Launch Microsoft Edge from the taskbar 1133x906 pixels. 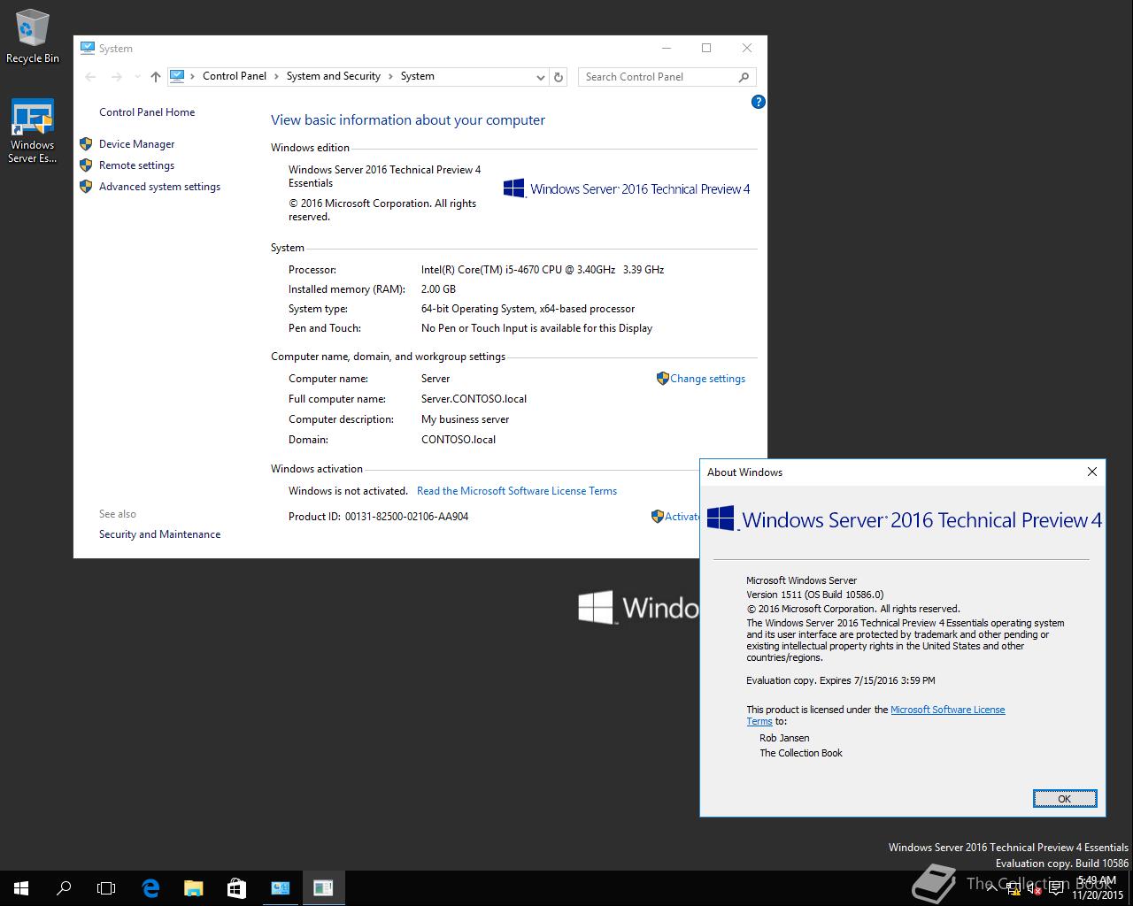coord(150,887)
